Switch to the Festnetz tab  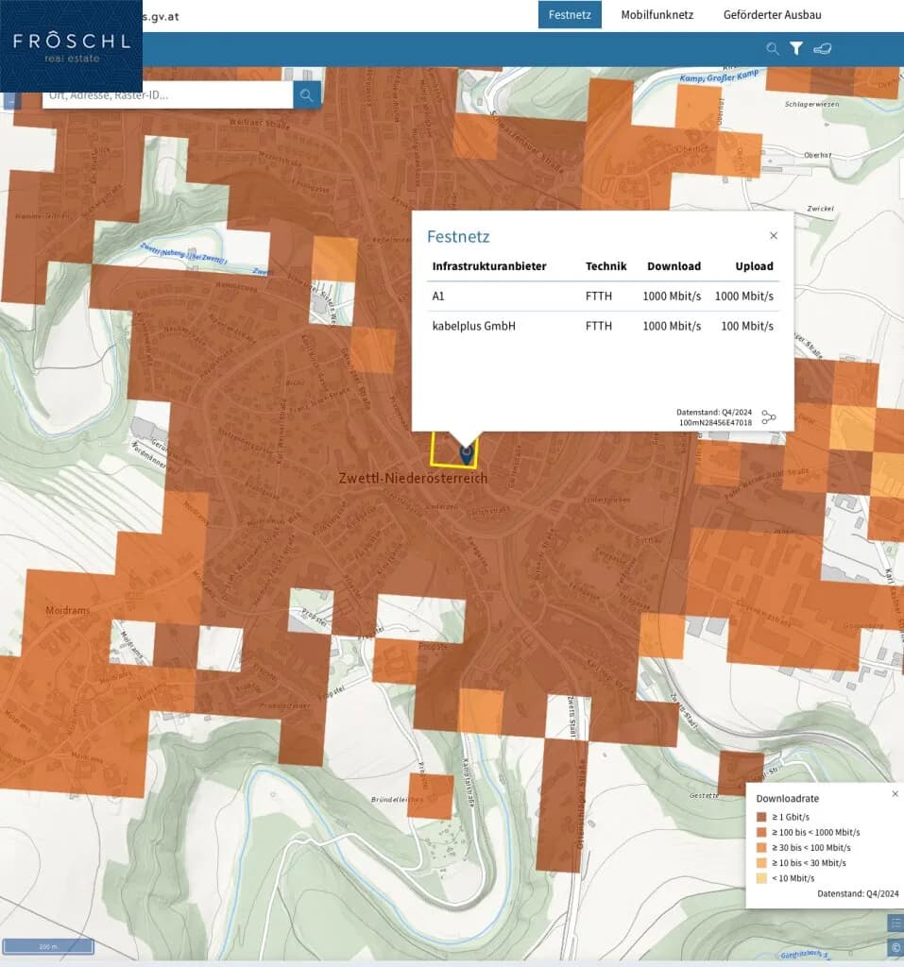569,15
